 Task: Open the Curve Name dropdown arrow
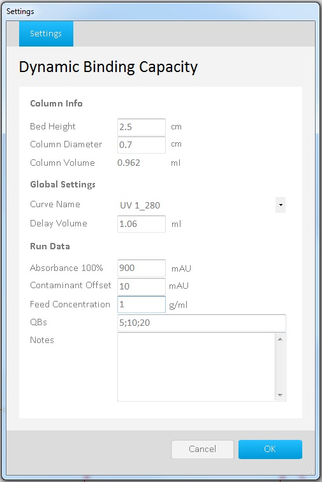point(281,205)
